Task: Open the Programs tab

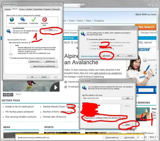Action: pyautogui.click(x=47, y=9)
